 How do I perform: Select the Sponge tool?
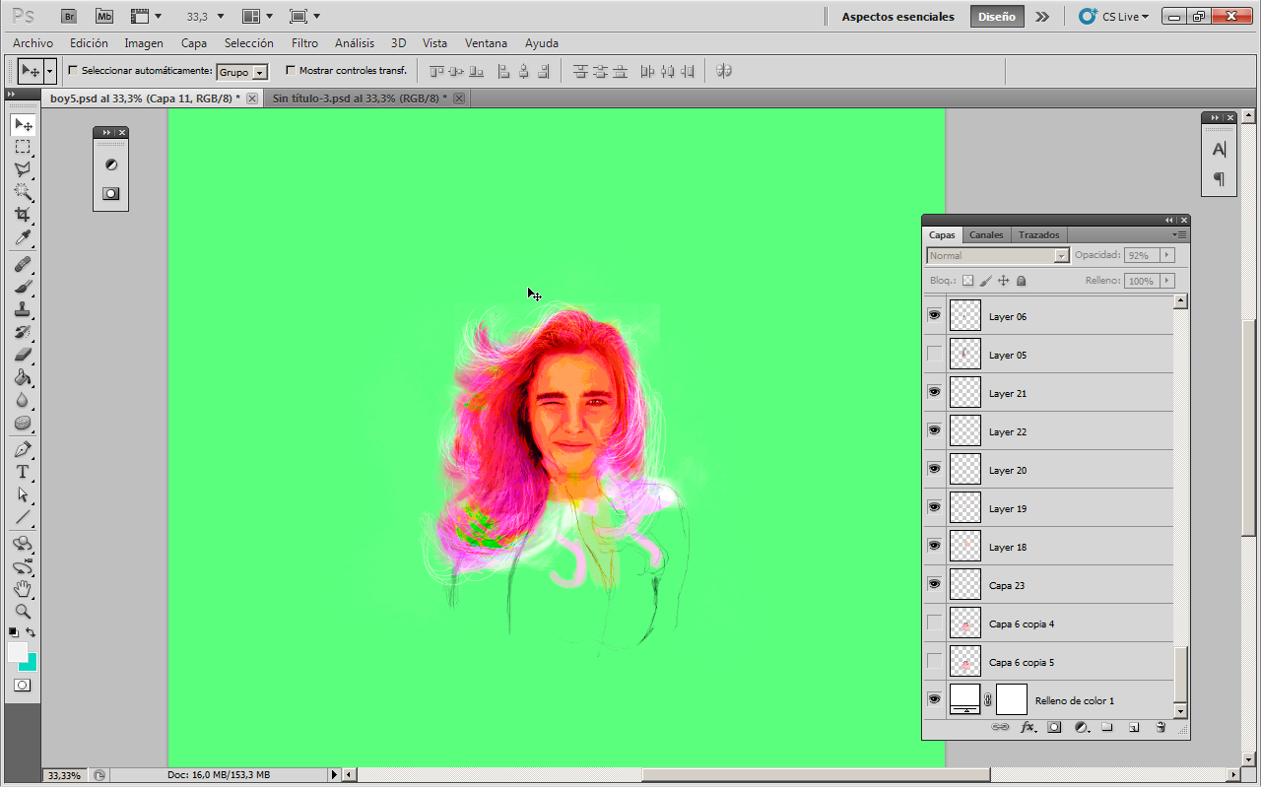tap(23, 423)
